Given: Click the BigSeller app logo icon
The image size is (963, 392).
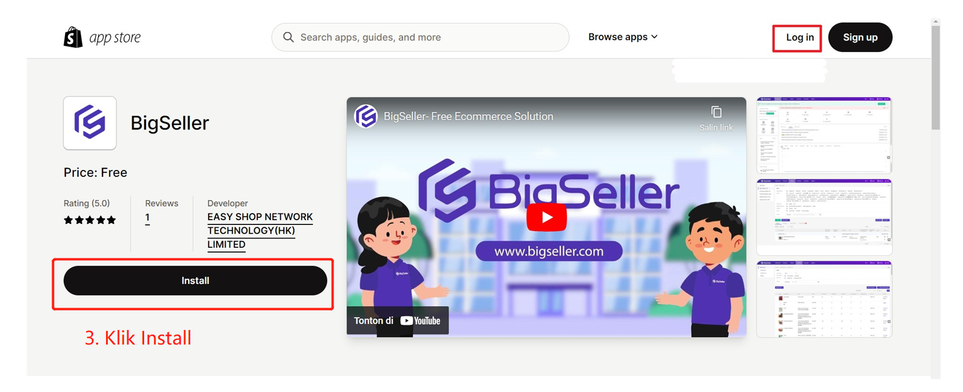Looking at the screenshot, I should [90, 123].
